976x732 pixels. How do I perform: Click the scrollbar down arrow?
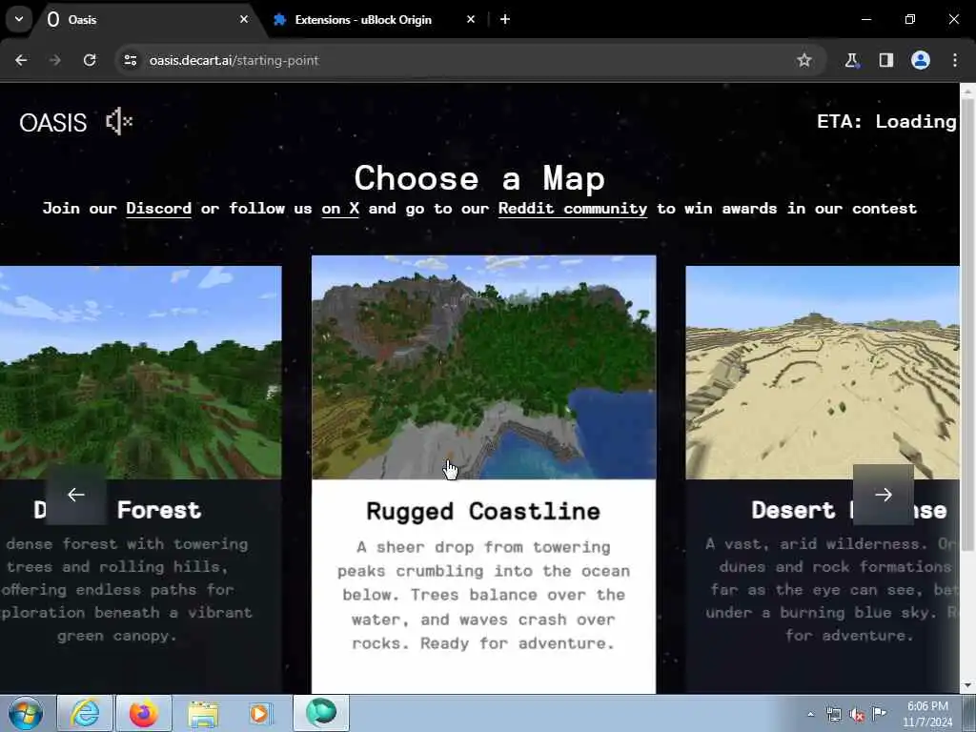pyautogui.click(x=967, y=686)
